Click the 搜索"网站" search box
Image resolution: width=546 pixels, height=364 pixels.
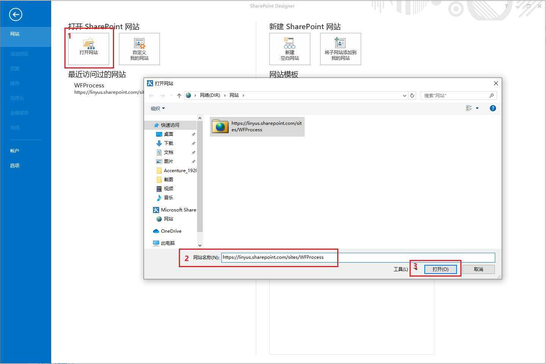click(458, 96)
